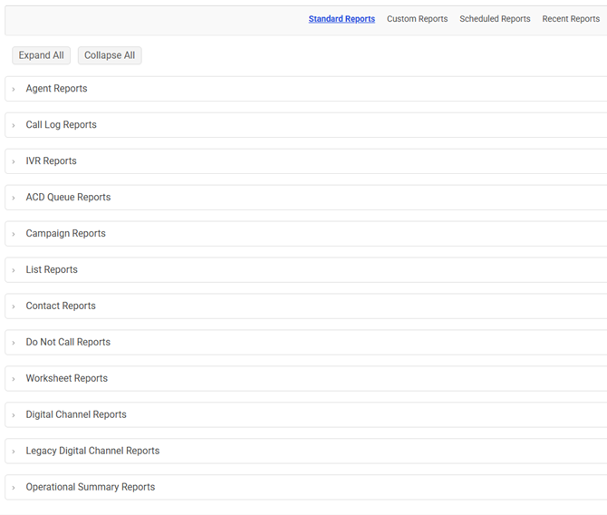Open Scheduled Reports tab

click(x=495, y=19)
